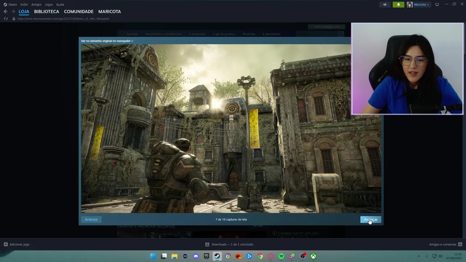Image resolution: width=466 pixels, height=262 pixels.
Task: Open the clock and date in tray
Action: [454, 256]
